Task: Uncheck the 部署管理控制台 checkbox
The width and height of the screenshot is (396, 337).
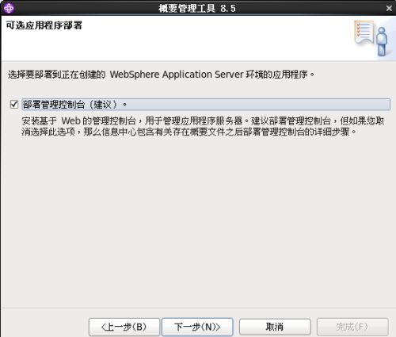Action: click(14, 104)
